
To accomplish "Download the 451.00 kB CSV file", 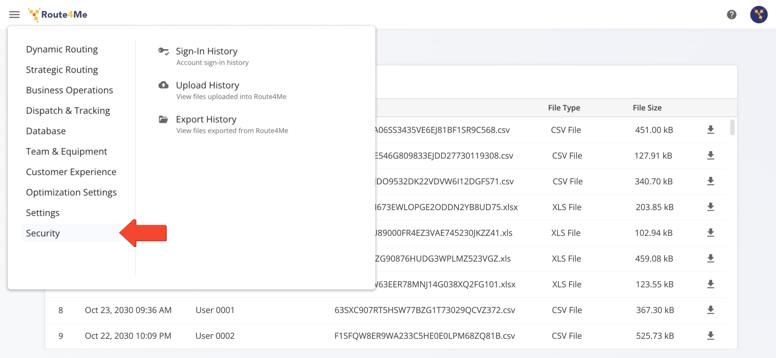I will (x=711, y=130).
